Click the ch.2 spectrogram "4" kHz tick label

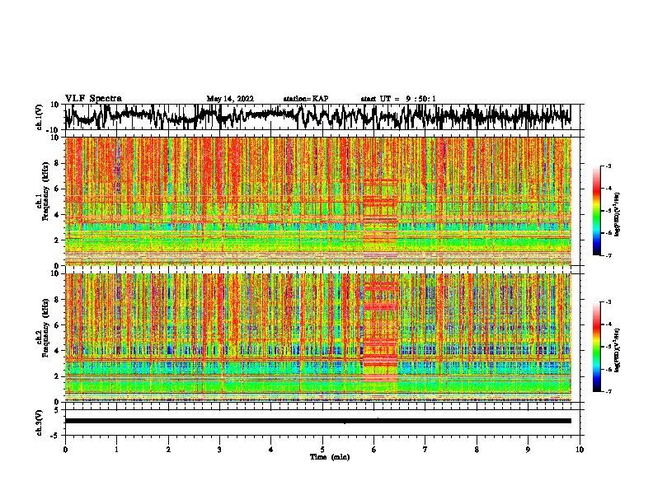coord(57,351)
